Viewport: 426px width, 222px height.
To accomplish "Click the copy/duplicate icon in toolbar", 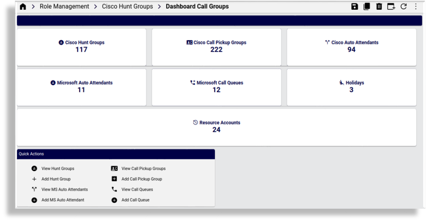I will pyautogui.click(x=367, y=7).
